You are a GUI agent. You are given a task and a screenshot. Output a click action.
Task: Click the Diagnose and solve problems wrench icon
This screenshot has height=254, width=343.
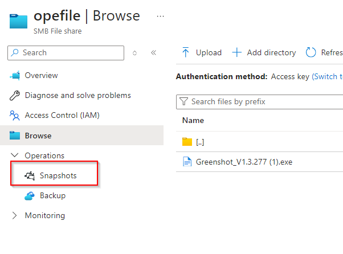(x=15, y=96)
